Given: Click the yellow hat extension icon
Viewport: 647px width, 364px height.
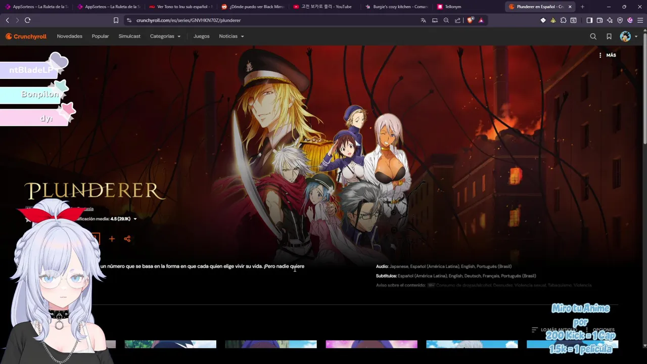Looking at the screenshot, I should pos(553,20).
